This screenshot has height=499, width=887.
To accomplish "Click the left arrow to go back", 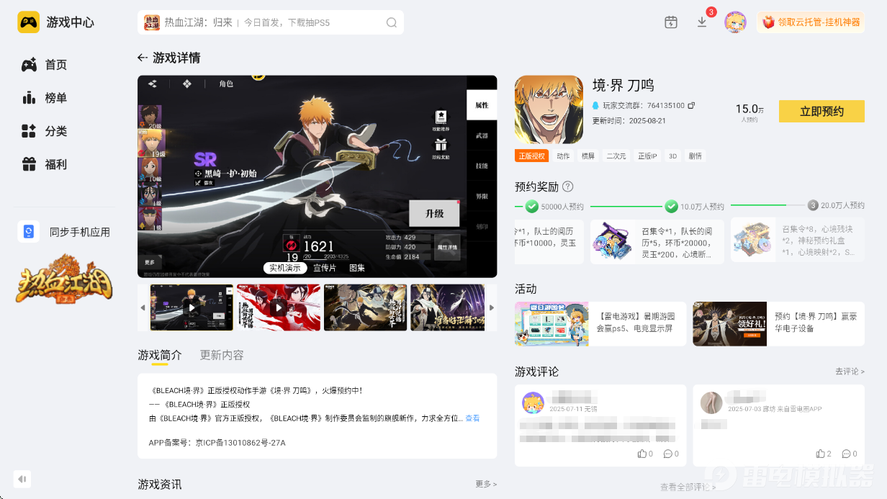I will [x=141, y=58].
